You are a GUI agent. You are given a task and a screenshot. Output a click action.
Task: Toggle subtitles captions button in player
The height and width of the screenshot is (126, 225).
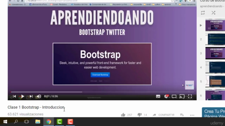pyautogui.click(x=158, y=97)
